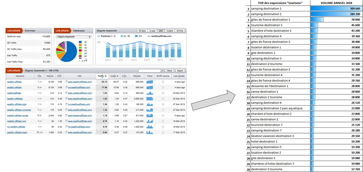
Task: Click the previous-page arrow below the country legend
Action: pyautogui.click(x=80, y=61)
